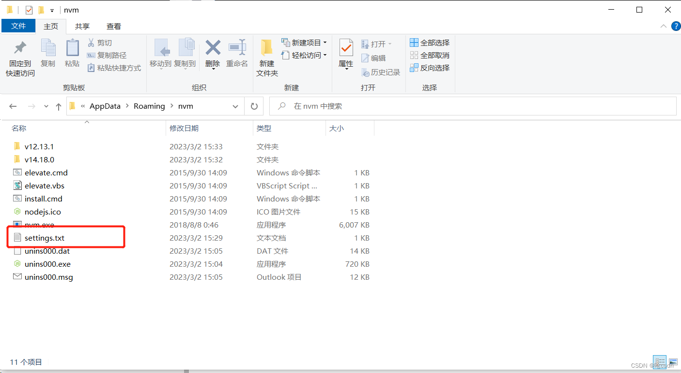Viewport: 681px width, 373px height.
Task: Expand the Properties dropdown arrow
Action: coord(346,69)
